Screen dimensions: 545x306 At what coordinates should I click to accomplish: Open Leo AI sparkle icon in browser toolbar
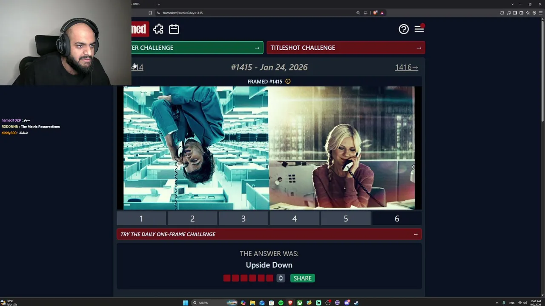[528, 13]
